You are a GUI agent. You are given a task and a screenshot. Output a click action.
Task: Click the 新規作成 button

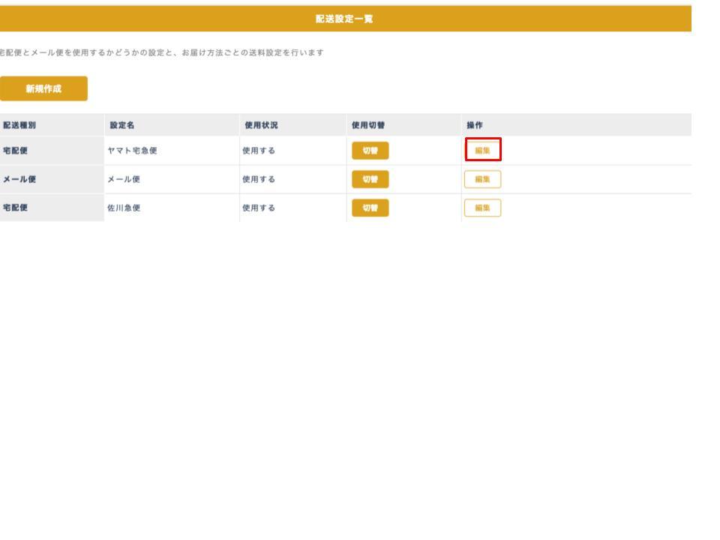pos(43,88)
